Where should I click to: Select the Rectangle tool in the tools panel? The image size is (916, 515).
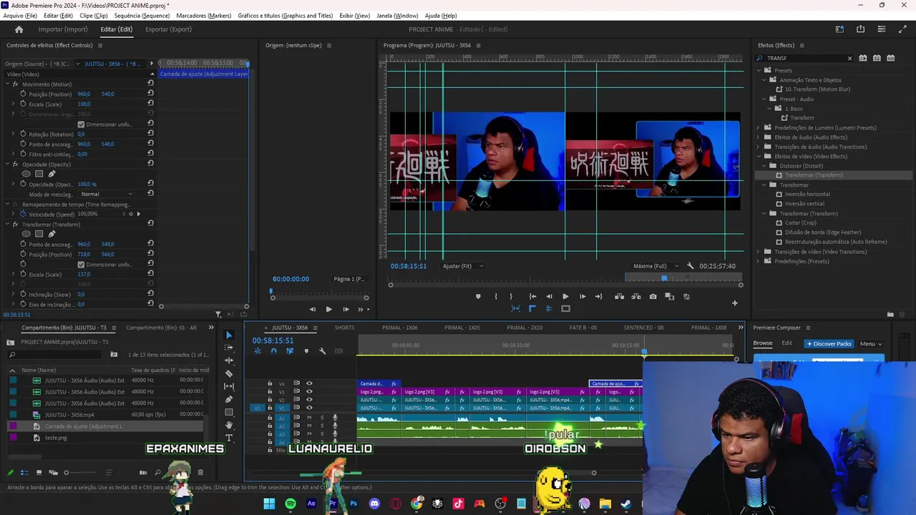(x=229, y=412)
